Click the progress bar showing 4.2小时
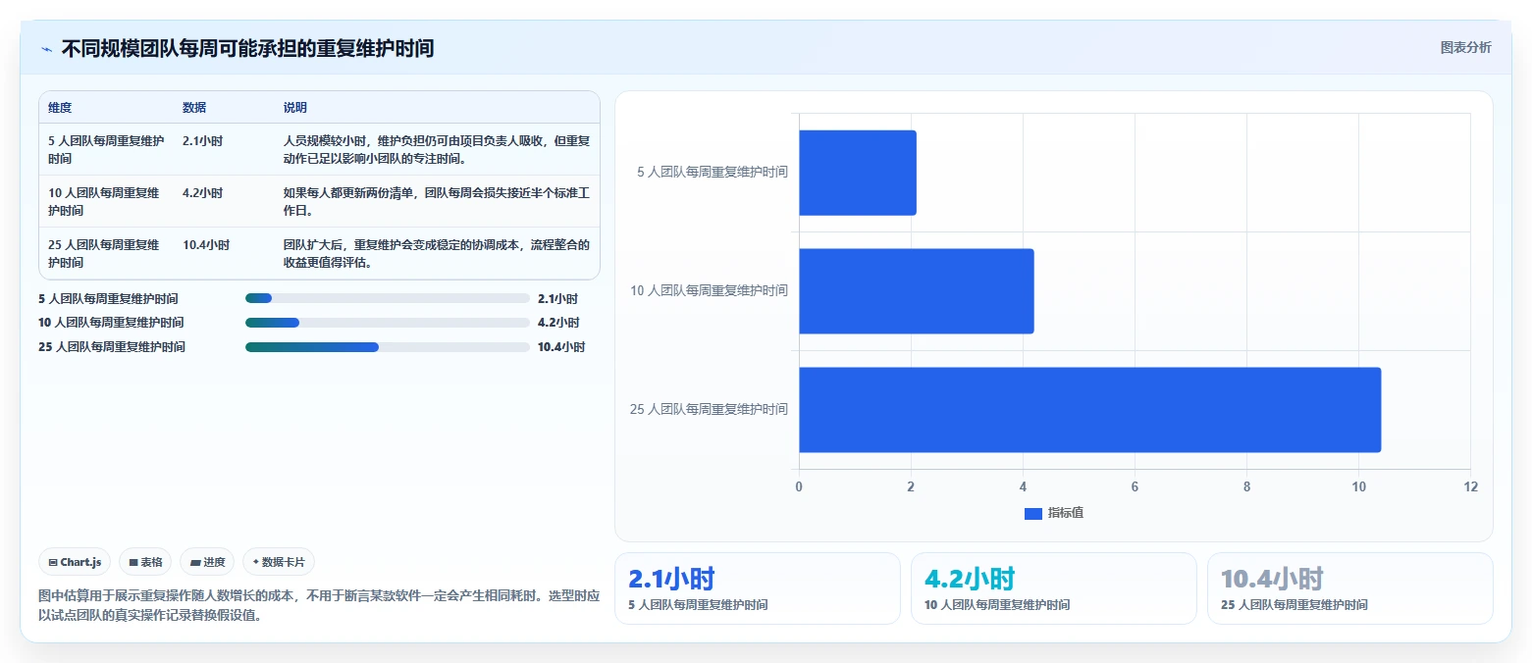Screen dimensions: 1532x663 (388, 323)
